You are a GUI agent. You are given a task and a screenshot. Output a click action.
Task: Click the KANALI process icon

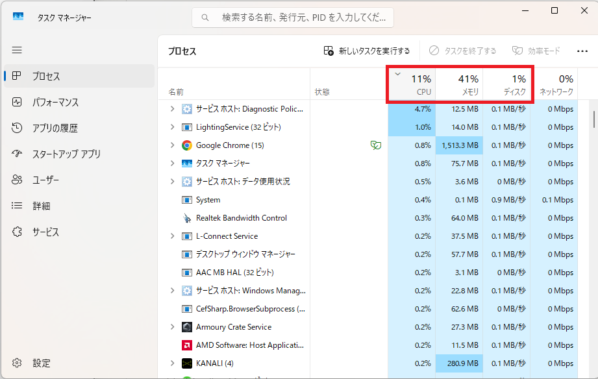(187, 363)
